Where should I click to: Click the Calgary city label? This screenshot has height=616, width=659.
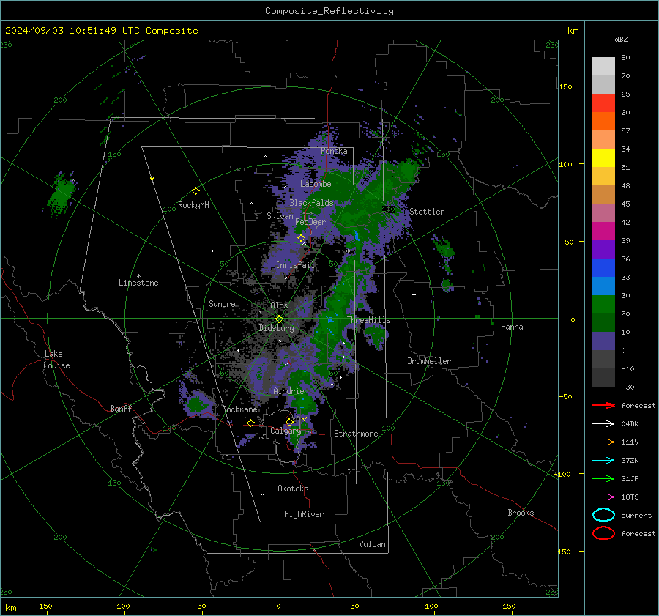[286, 431]
